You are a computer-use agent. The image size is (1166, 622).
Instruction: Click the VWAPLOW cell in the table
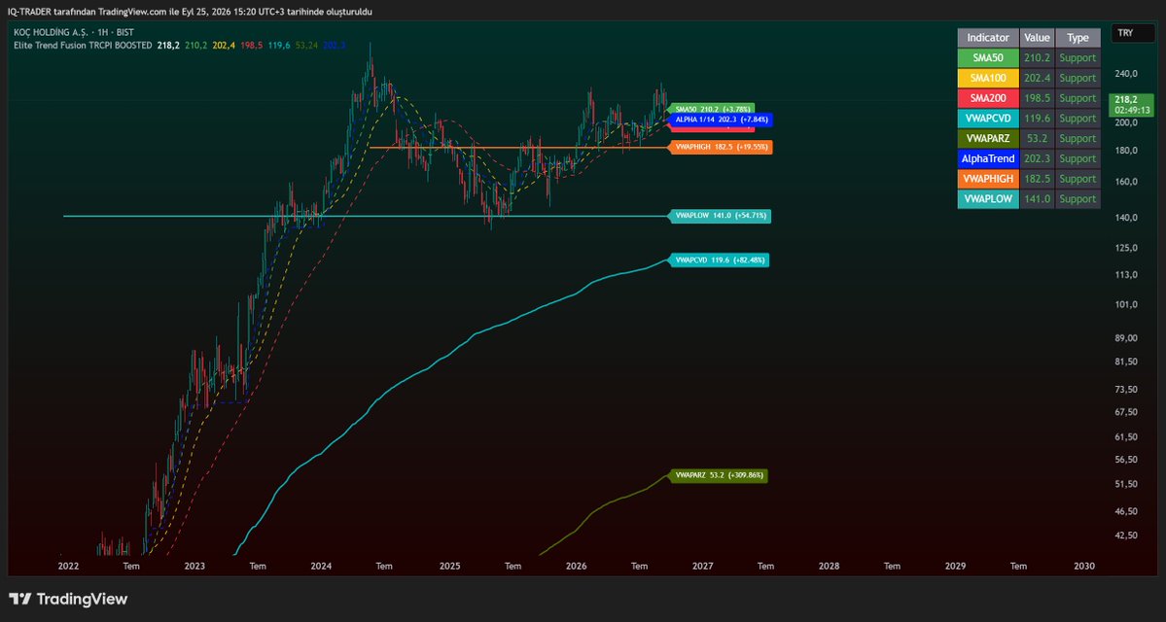987,198
